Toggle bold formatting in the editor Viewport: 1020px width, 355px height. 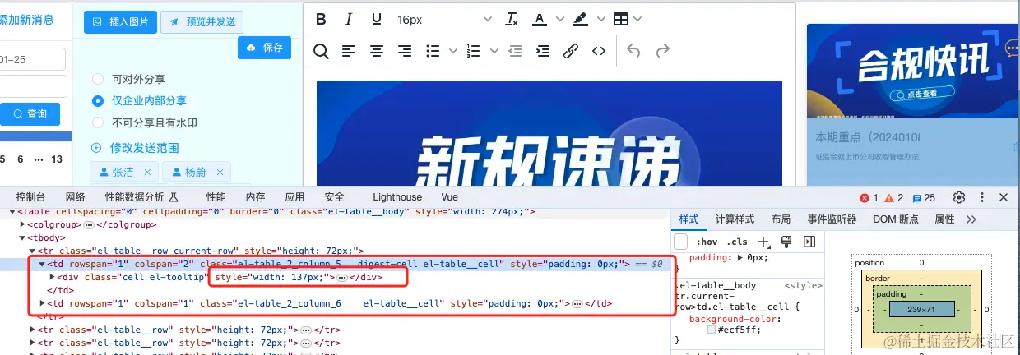click(x=322, y=19)
